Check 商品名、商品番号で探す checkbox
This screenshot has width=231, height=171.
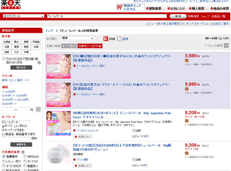3,134
